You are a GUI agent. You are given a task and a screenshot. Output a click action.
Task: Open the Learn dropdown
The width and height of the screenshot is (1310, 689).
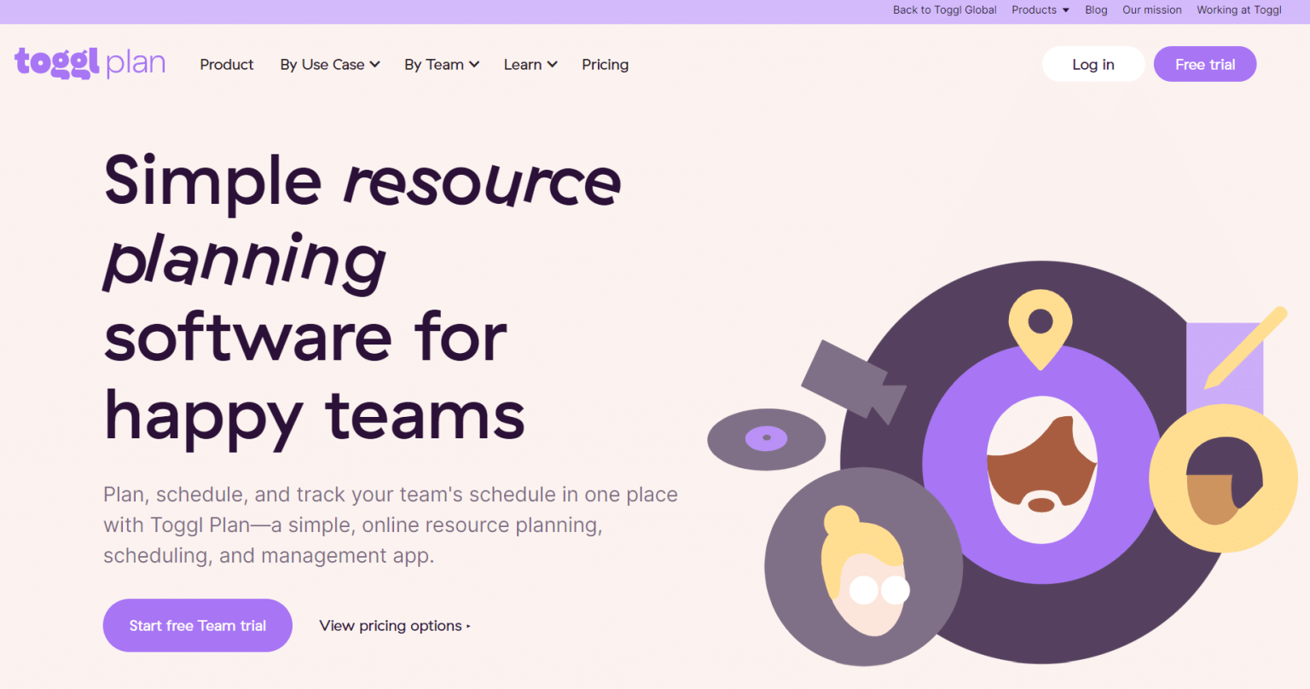530,64
